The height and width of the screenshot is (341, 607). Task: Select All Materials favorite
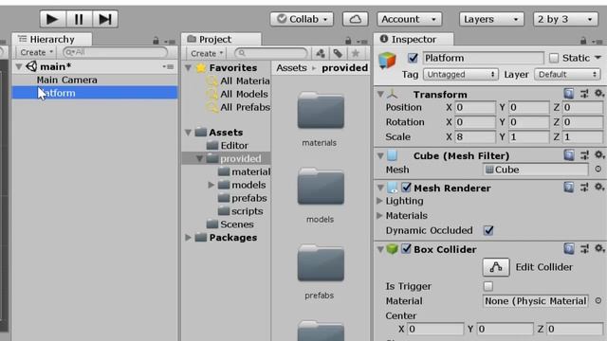[245, 81]
